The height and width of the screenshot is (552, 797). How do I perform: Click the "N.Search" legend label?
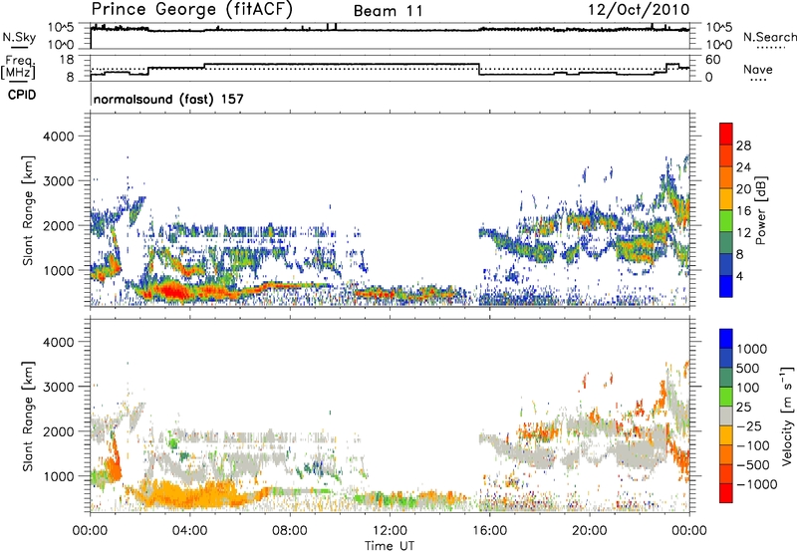pyautogui.click(x=769, y=37)
